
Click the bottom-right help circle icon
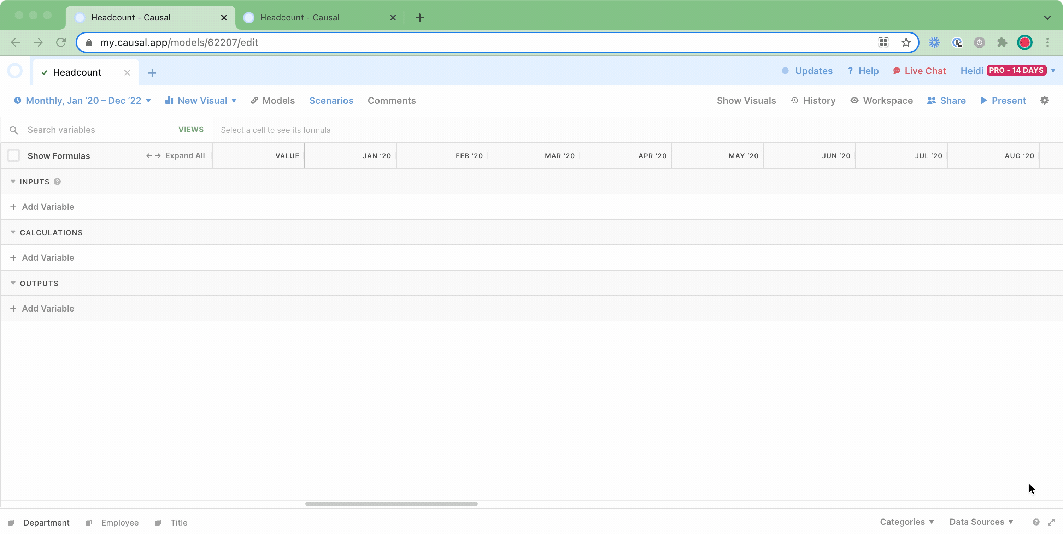(x=1036, y=522)
